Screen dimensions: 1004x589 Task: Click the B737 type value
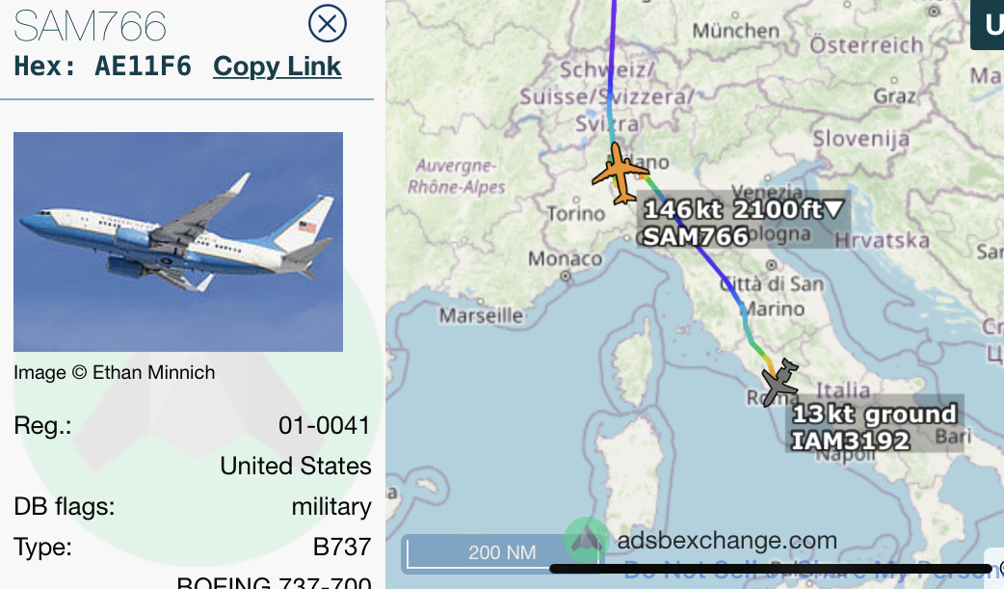click(x=342, y=547)
